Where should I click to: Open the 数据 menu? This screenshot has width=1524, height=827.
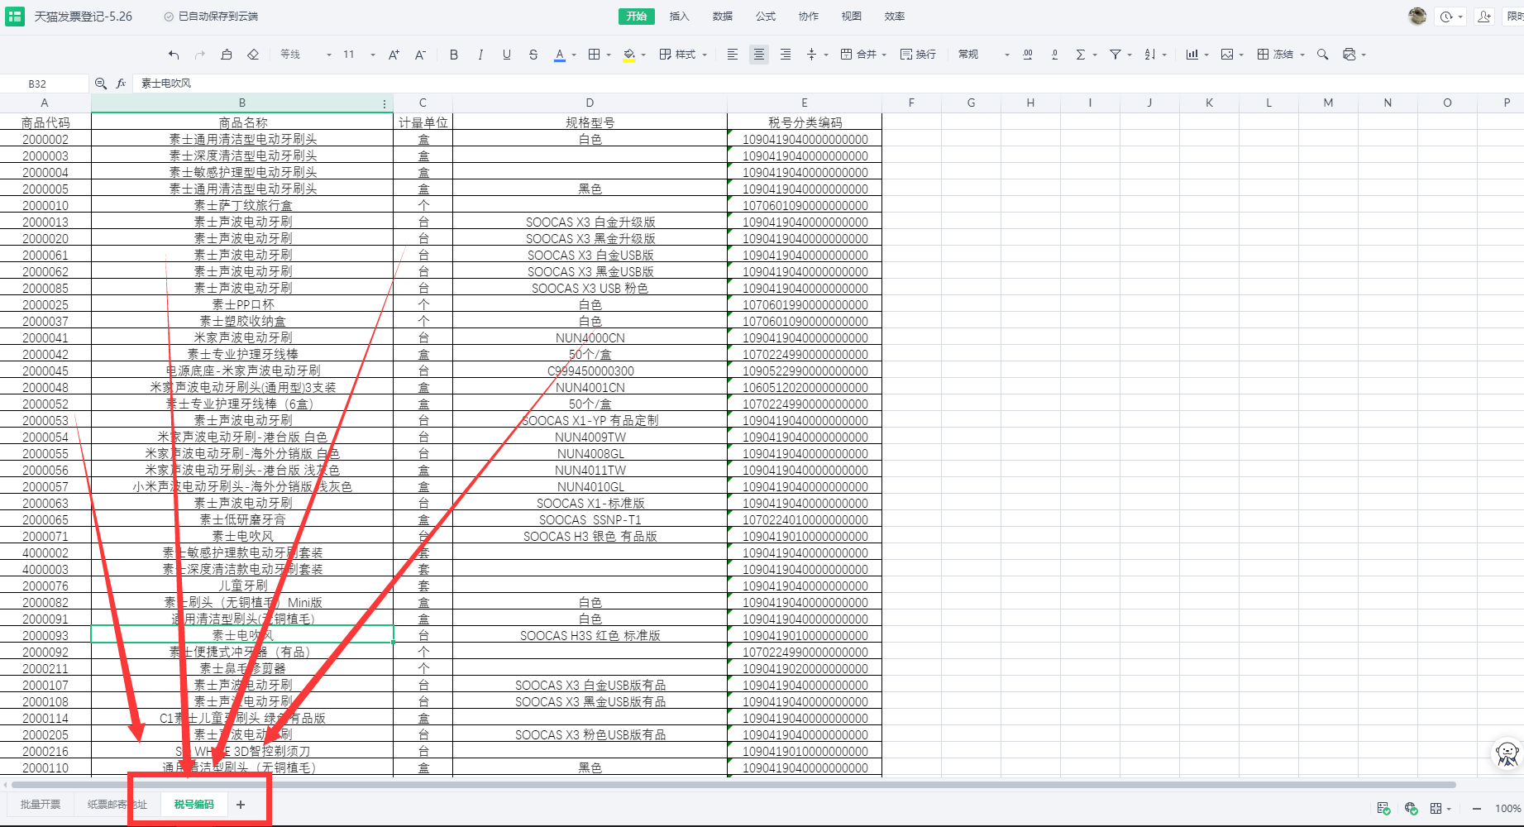click(723, 17)
